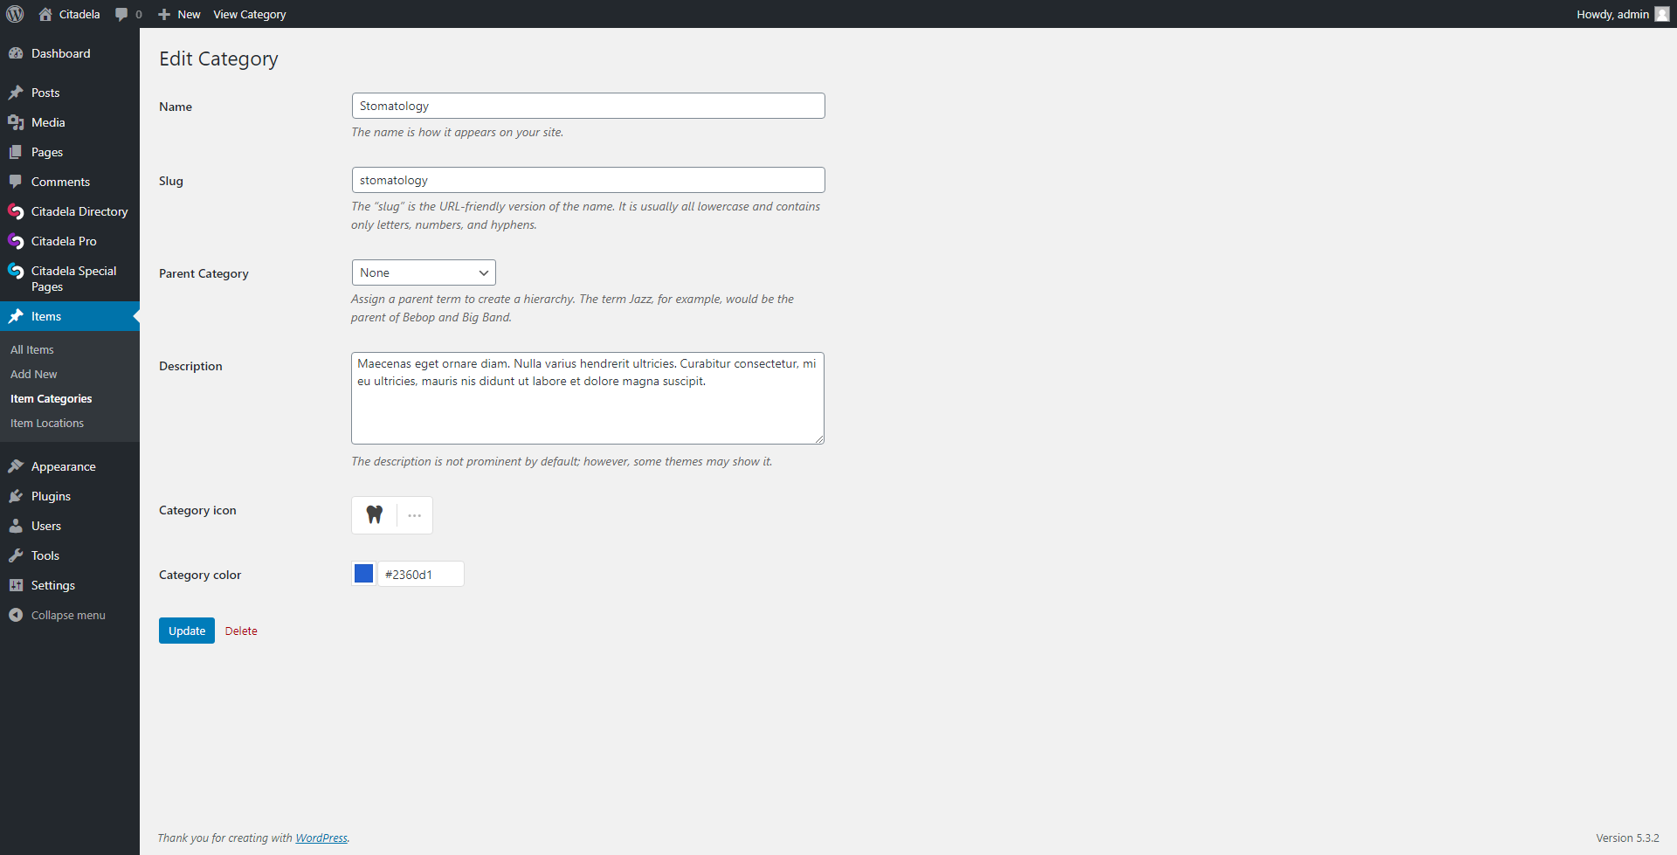Click the Edit Category heading

pyautogui.click(x=218, y=59)
